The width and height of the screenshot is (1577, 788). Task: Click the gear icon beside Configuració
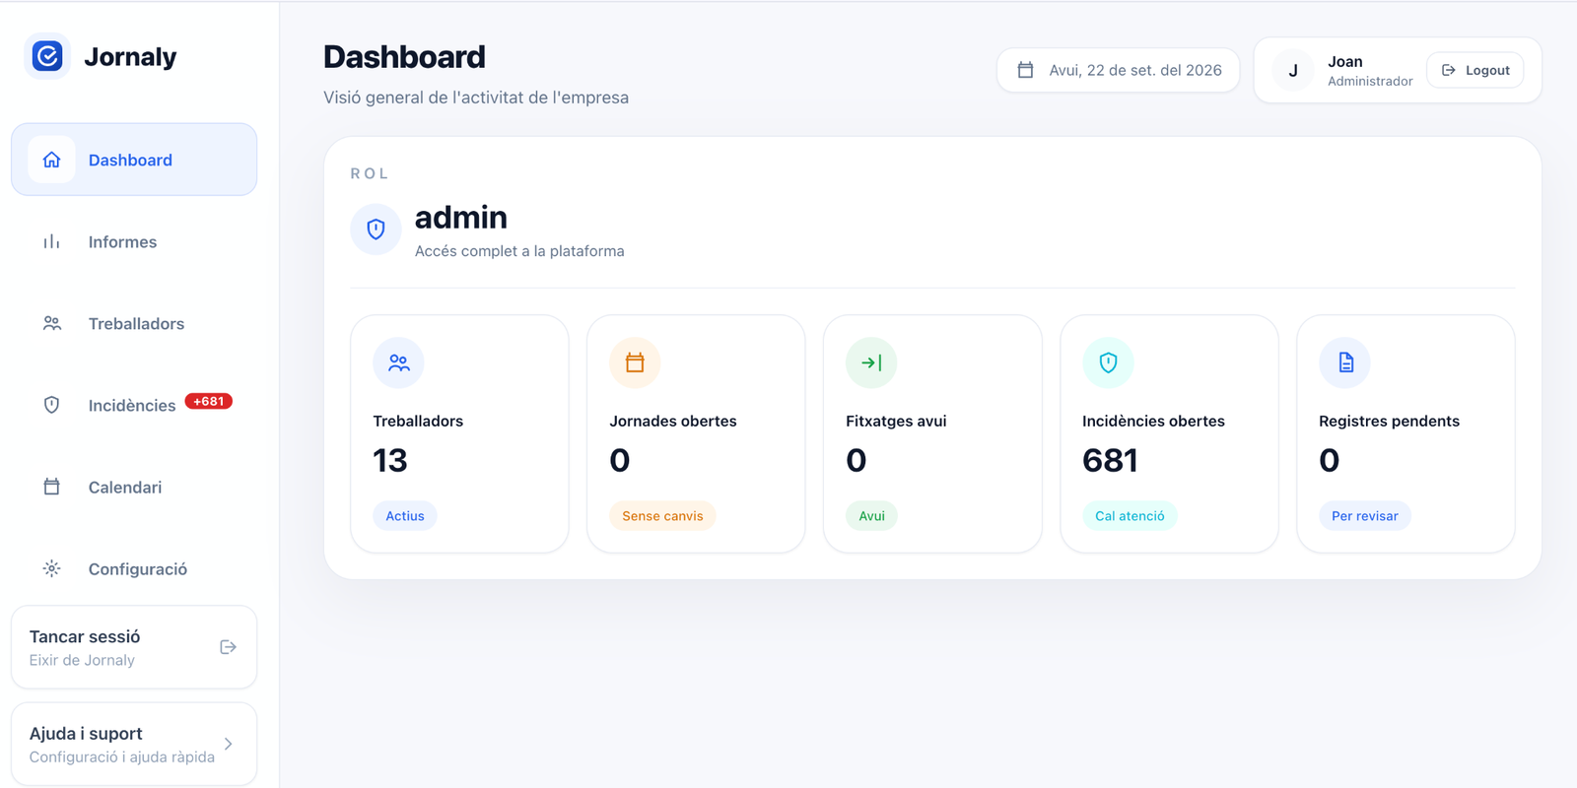pos(52,568)
